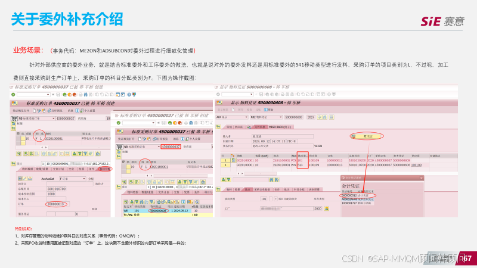Image resolution: width=477 pixels, height=268 pixels.
Task: Click 帮助 button in material document window
Action: point(269,110)
